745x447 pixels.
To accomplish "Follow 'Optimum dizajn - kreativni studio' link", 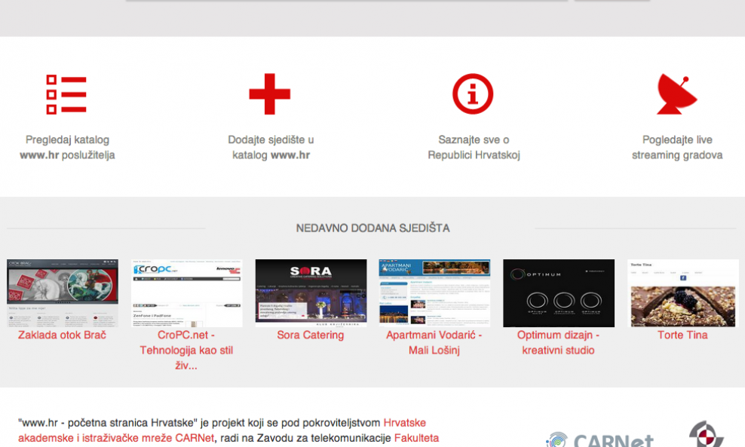I will (x=558, y=342).
